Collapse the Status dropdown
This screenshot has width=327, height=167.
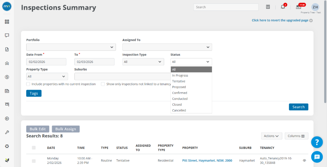pos(191,62)
